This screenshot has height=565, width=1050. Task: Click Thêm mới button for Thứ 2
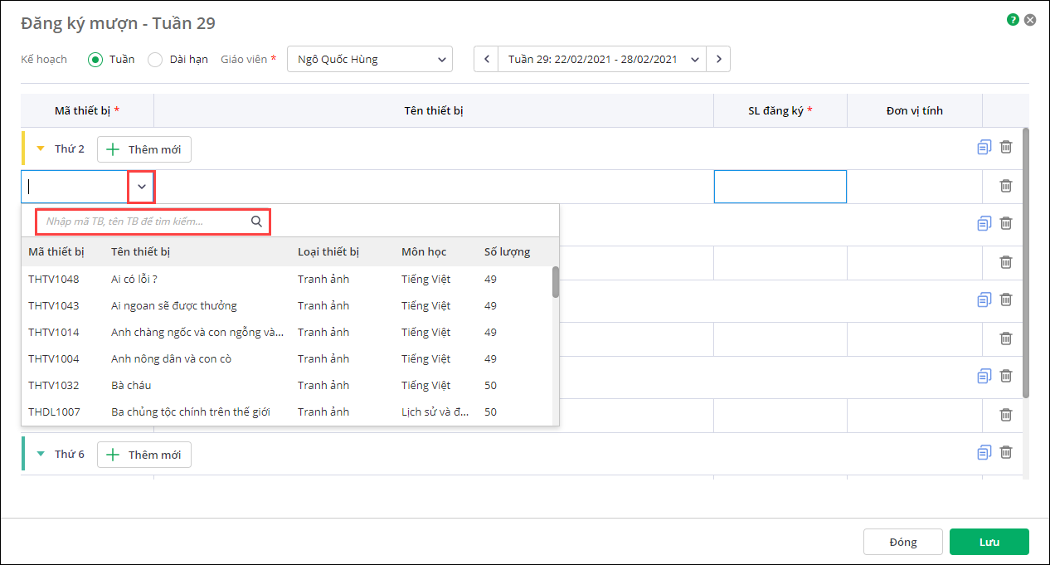pyautogui.click(x=144, y=149)
